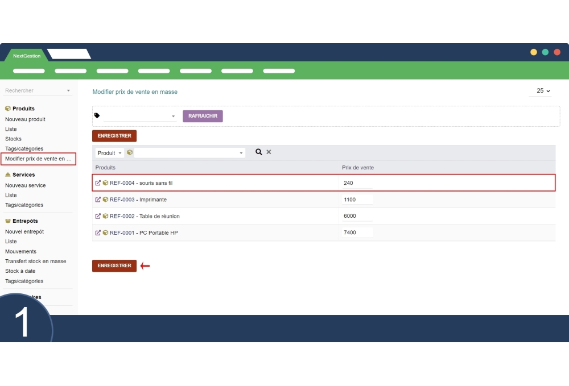Click the Rafraichir button
569x386 pixels.
coord(203,115)
